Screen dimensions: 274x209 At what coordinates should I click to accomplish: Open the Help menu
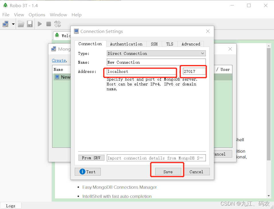point(76,15)
